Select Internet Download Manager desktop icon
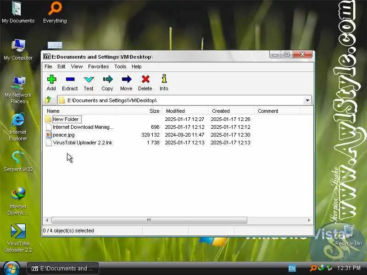Viewport: 367px width, 275px height. pyautogui.click(x=18, y=193)
